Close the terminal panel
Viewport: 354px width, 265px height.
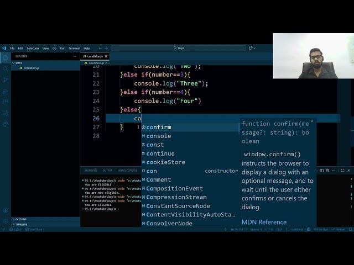[348, 171]
